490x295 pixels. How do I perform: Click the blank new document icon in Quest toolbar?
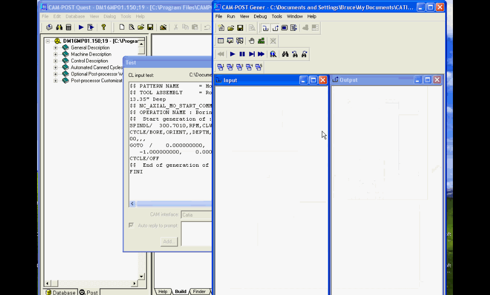pos(122,27)
